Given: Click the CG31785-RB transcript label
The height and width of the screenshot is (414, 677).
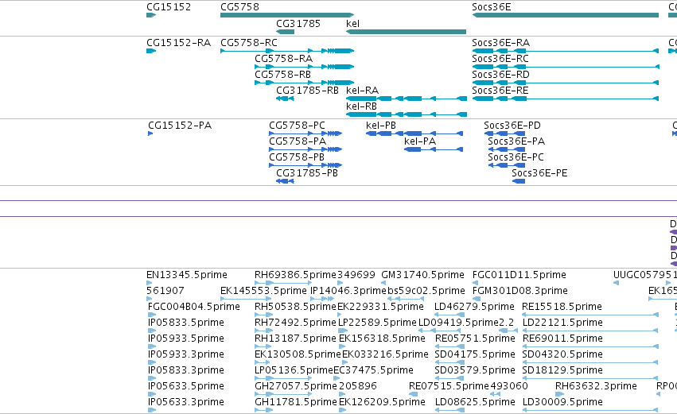Looking at the screenshot, I should (307, 91).
